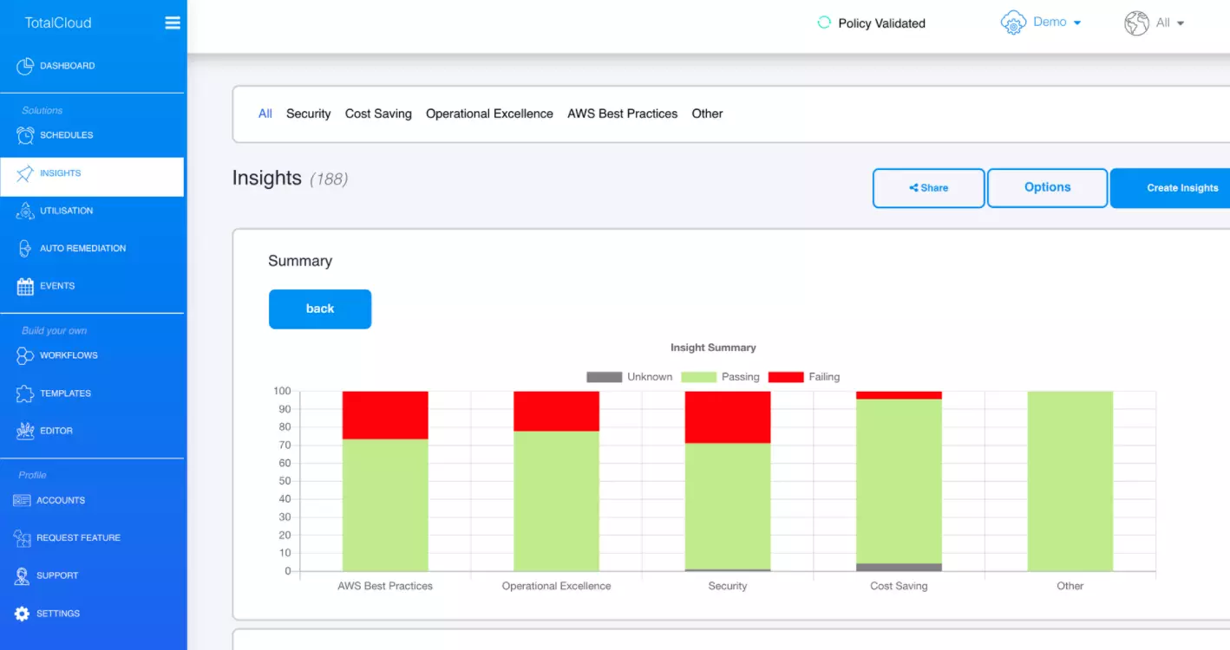
Task: Open the Options menu button
Action: pyautogui.click(x=1047, y=187)
